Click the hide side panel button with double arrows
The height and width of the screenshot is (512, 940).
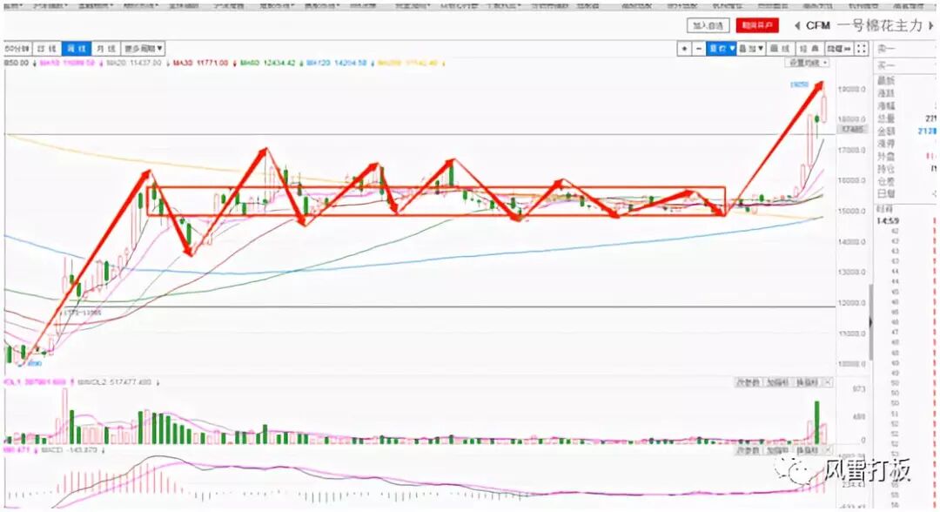[x=840, y=49]
